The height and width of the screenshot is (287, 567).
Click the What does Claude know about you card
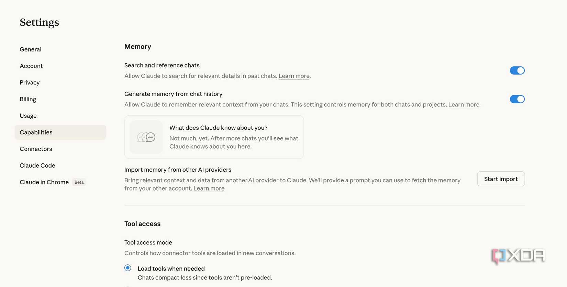[214, 137]
